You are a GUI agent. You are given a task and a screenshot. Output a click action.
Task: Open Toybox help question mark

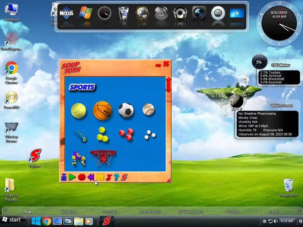(x=116, y=177)
